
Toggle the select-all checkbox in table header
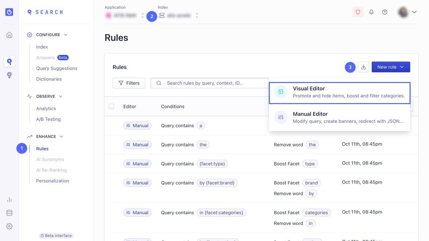(111, 106)
